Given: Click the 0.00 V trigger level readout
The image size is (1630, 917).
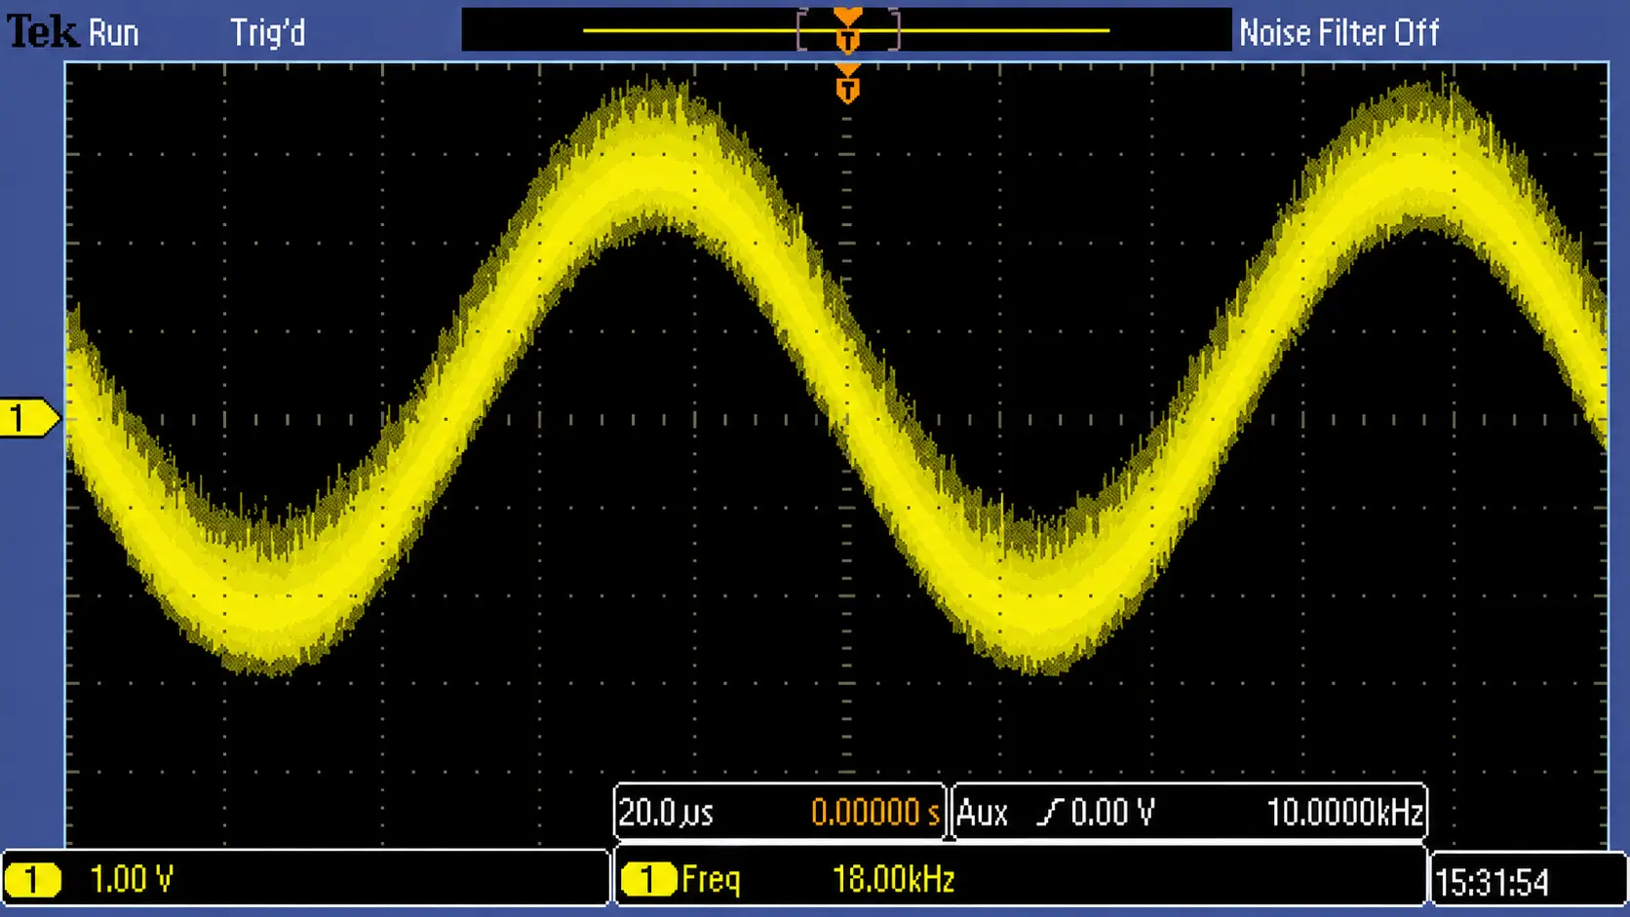Looking at the screenshot, I should click(1112, 812).
